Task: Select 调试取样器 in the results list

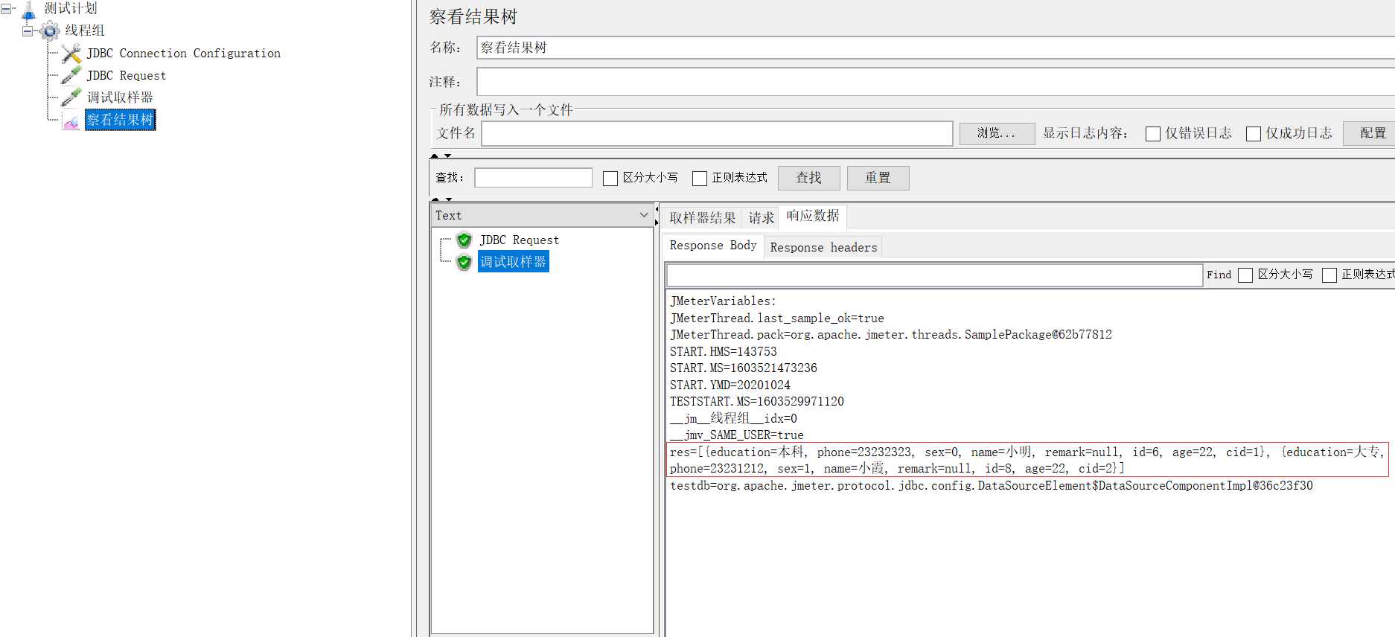Action: point(513,262)
